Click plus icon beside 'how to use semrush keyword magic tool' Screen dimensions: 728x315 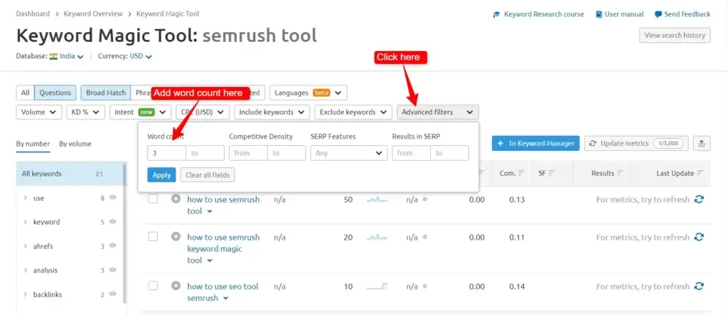(x=176, y=237)
